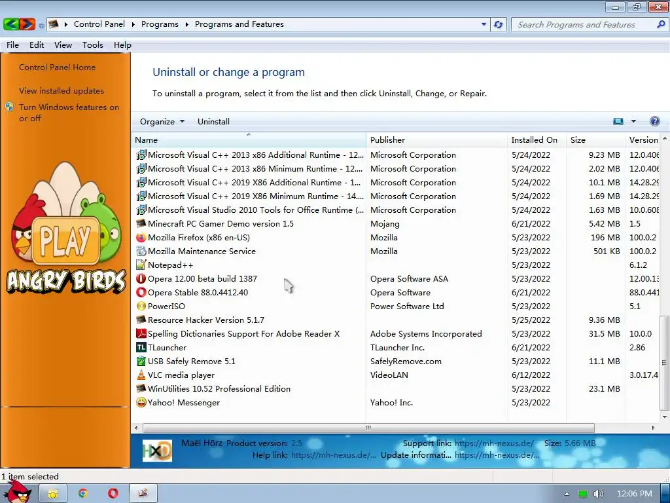This screenshot has width=670, height=503.
Task: Click the Mozilla Maintenance Service icon
Action: pyautogui.click(x=141, y=251)
